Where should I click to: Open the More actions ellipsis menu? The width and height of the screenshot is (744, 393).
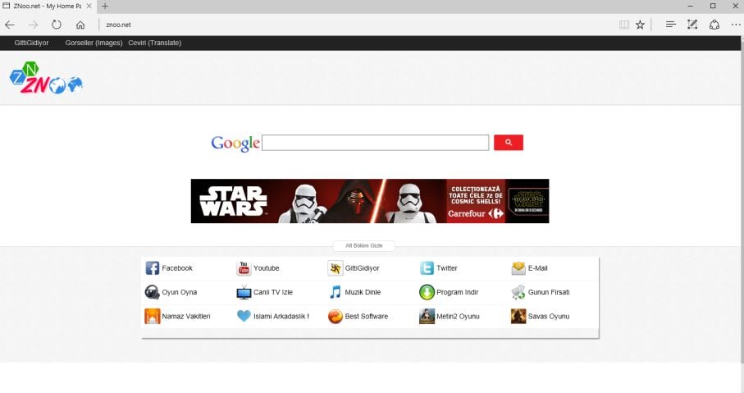coord(736,25)
